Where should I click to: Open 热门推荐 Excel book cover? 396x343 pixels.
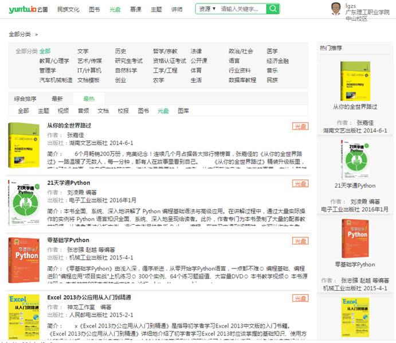(x=355, y=317)
